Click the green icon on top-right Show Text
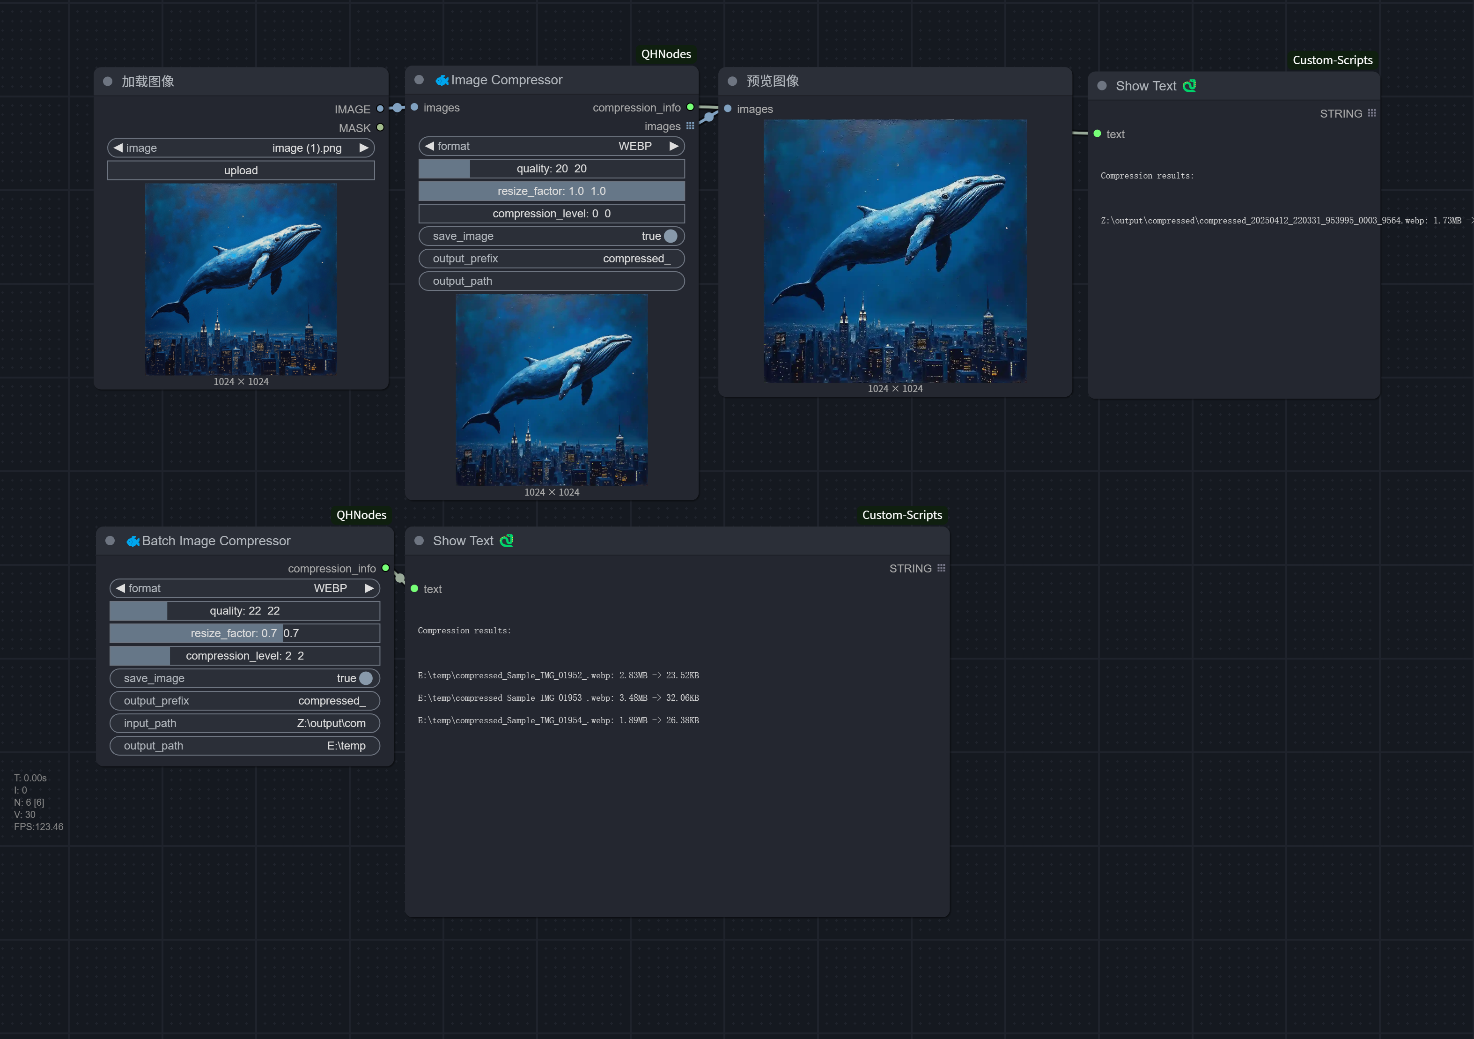 click(x=1189, y=85)
